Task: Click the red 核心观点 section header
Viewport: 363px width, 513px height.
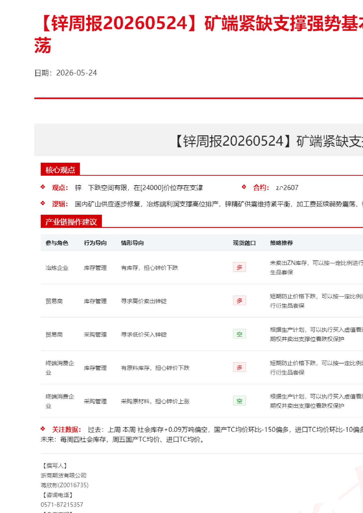Action: (60, 169)
